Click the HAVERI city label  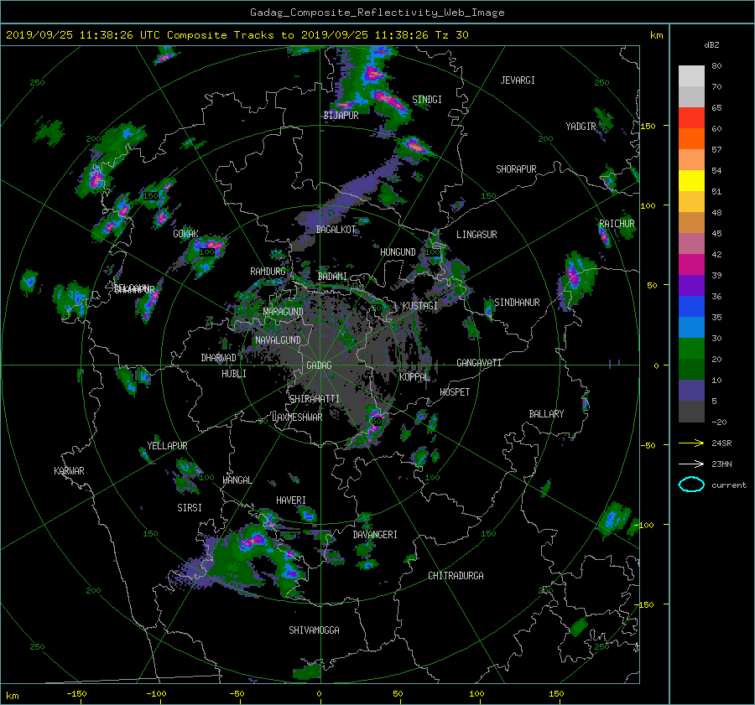(291, 500)
